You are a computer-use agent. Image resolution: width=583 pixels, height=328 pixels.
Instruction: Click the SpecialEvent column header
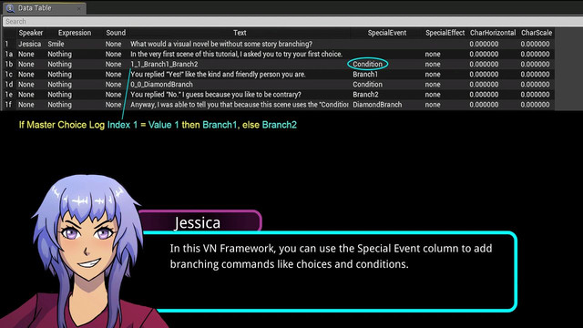click(386, 33)
